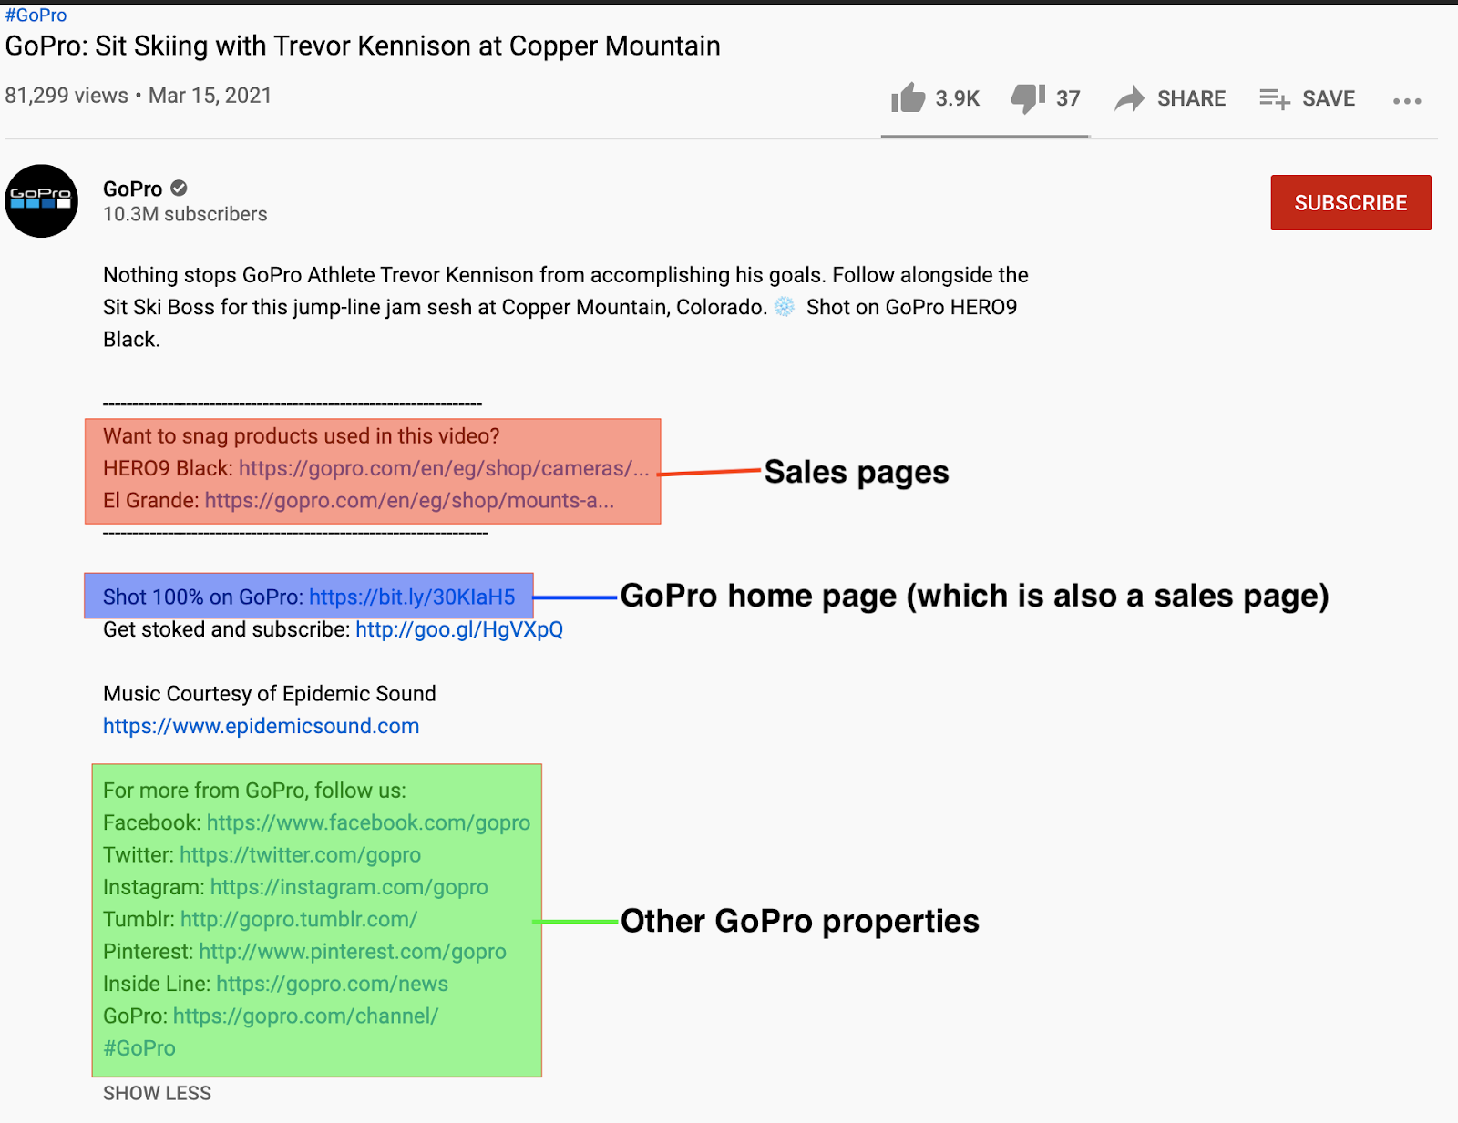
Task: Open the gopro.com/channel link
Action: pos(306,1016)
